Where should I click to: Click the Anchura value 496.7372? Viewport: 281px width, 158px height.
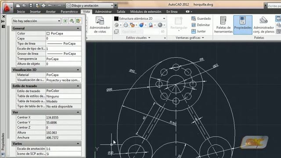[x=63, y=137]
